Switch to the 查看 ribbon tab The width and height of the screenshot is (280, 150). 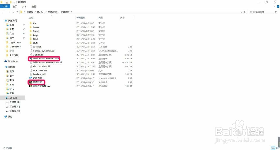click(34, 6)
